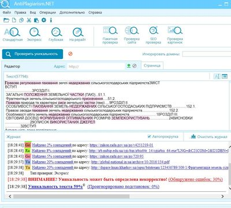231x208 pixels.
Task: Cut text using the scissors icon
Action: pos(29,20)
